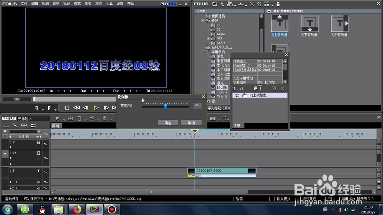
Task: Select the 音频淡入淡出 tree item
Action: 221,47
